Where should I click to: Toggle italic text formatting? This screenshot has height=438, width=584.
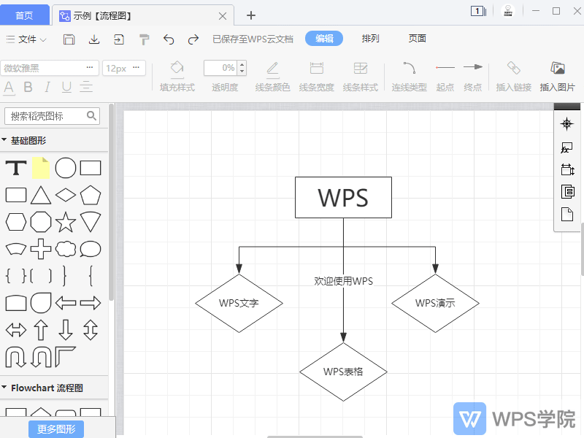[x=47, y=87]
